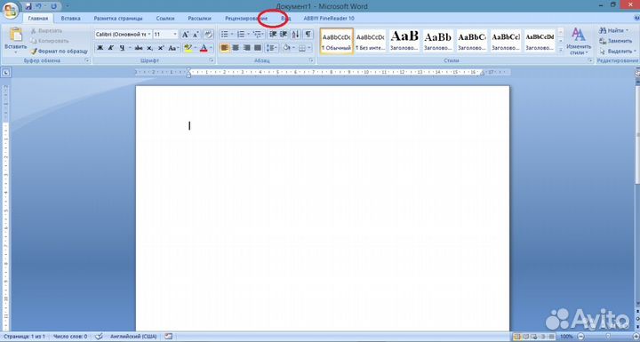The image size is (640, 342).
Task: Open the line spacing dropdown
Action: point(271,48)
